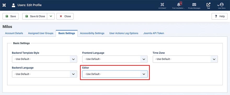The width and height of the screenshot is (230, 95).
Task: Switch to the Account Details tab
Action: coord(14,33)
